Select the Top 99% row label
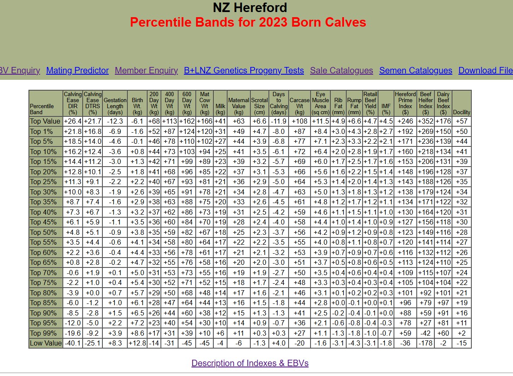The width and height of the screenshot is (513, 376). [46, 333]
